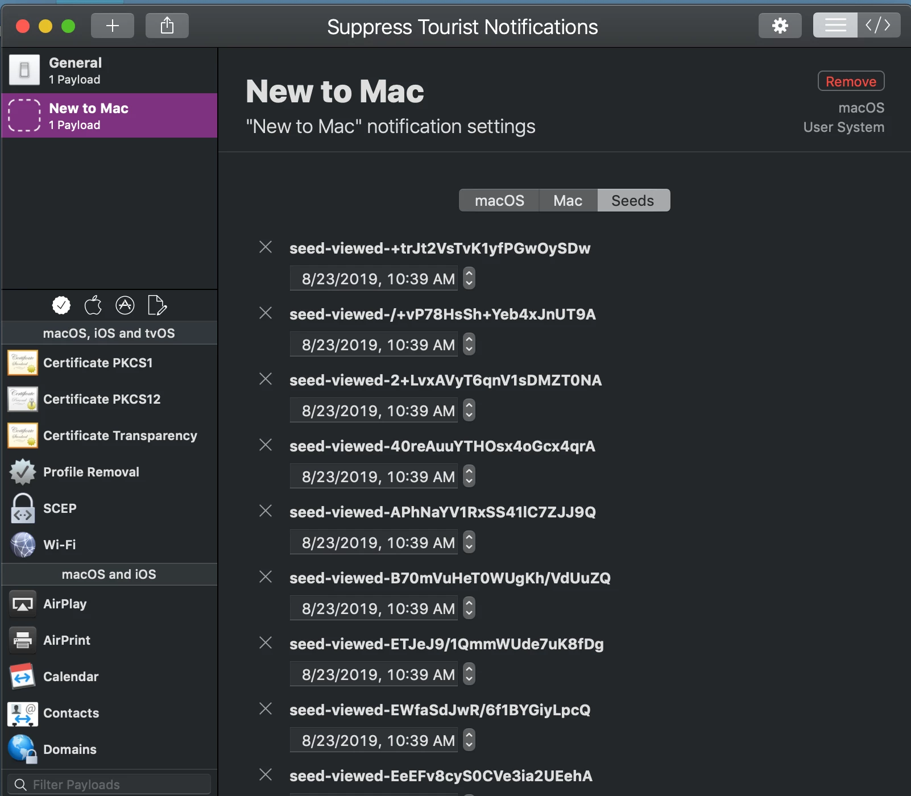Switch to the Mac tab
911x796 pixels.
568,201
